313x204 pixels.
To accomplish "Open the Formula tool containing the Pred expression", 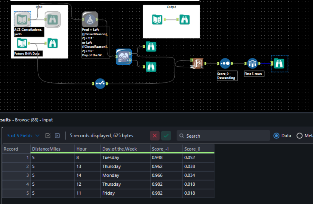I will click(x=89, y=19).
